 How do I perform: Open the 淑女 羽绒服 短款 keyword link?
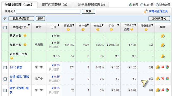[x=19, y=90]
